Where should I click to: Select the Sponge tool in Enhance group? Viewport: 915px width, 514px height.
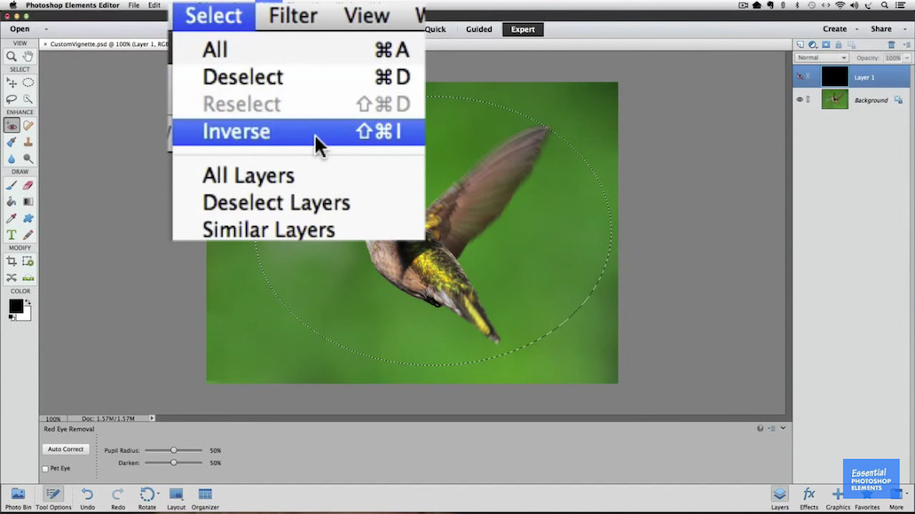coord(28,159)
